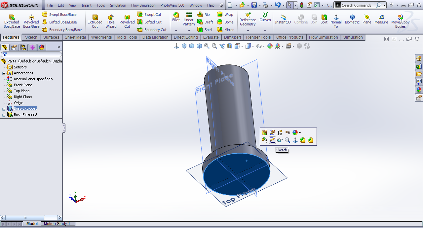Click the Measure tool
The image size is (423, 228).
[381, 19]
